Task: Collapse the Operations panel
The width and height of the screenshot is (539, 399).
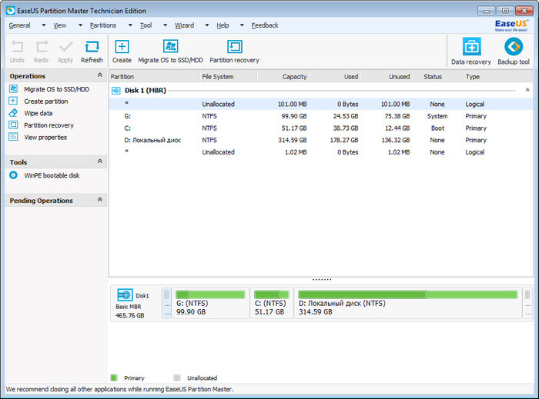Action: click(99, 75)
